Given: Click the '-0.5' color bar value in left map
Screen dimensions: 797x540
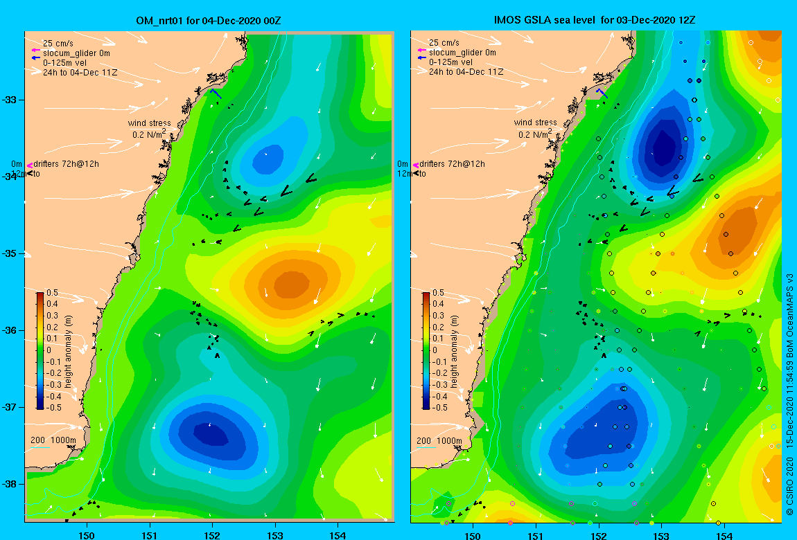Looking at the screenshot, I should 53,408.
